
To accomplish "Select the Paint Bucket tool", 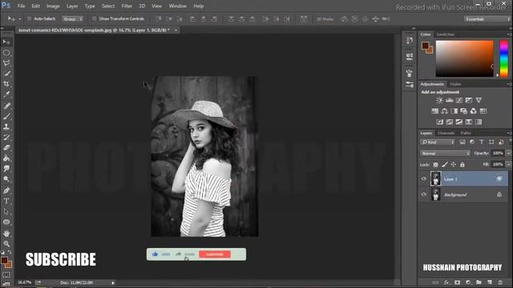I will [6, 158].
